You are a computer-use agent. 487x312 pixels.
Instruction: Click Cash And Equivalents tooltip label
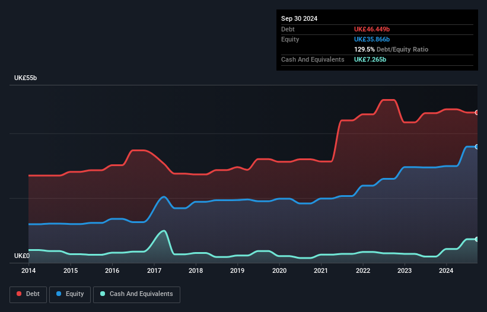(313, 59)
